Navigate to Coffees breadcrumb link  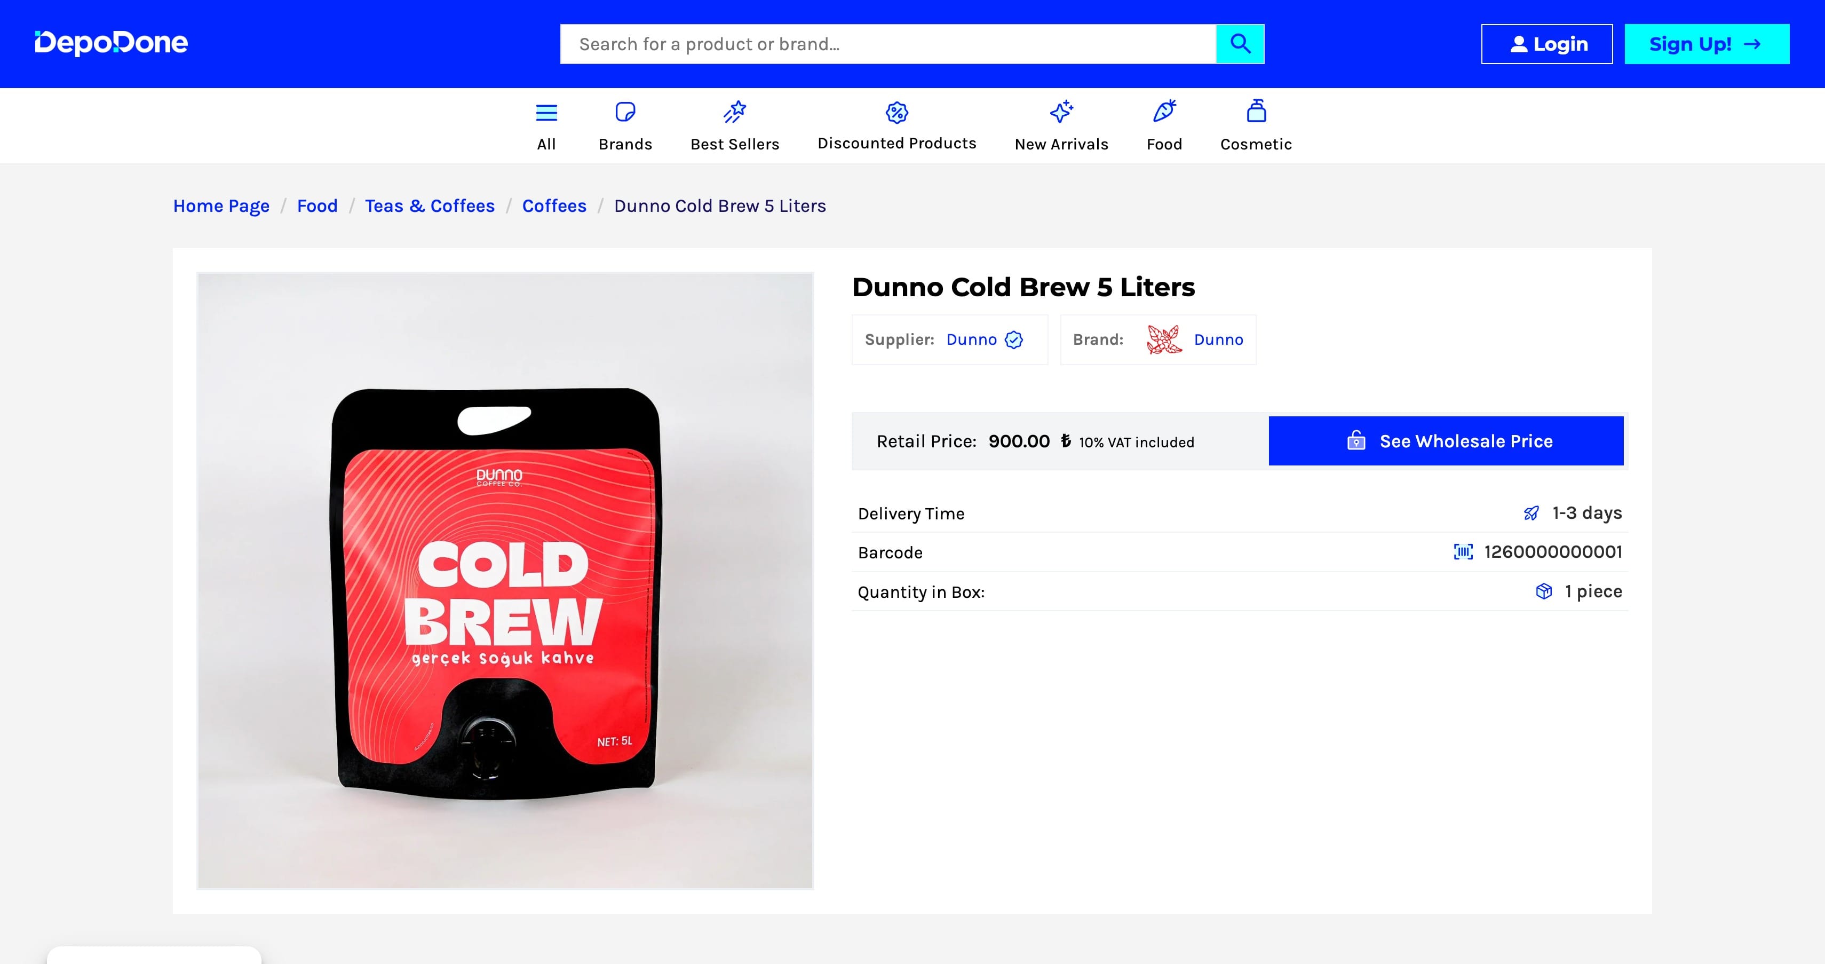coord(554,206)
